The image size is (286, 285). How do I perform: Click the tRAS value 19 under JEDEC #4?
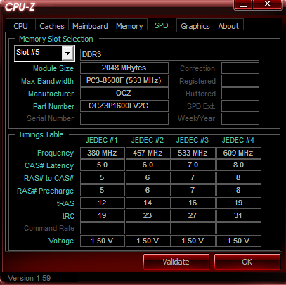(x=239, y=203)
